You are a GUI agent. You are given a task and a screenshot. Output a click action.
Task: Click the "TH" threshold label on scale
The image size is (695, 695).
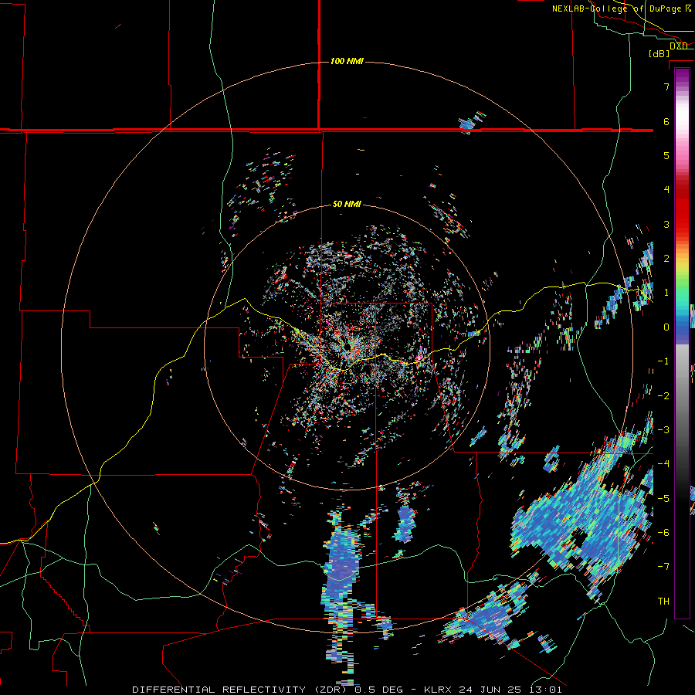(663, 602)
